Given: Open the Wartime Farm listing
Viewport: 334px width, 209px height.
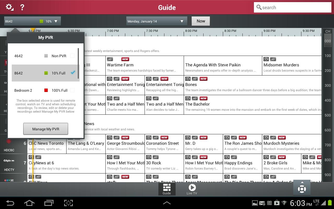Looking at the screenshot, I should tap(145, 66).
